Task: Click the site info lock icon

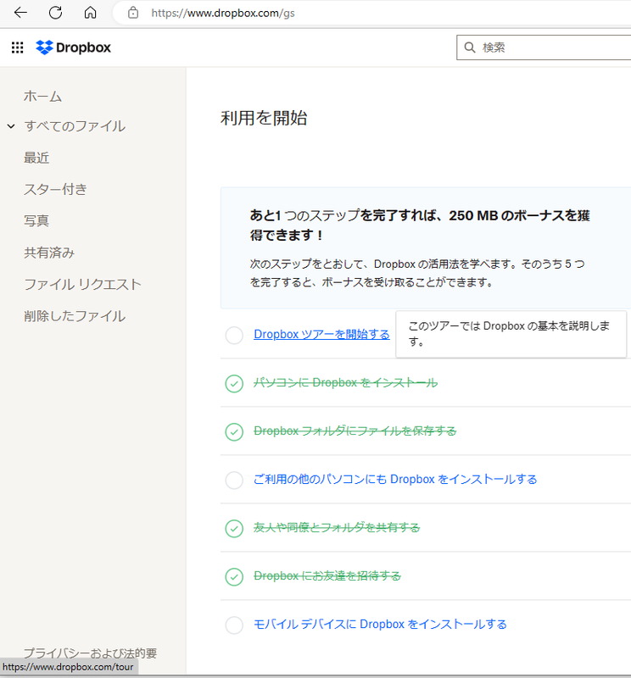Action: (132, 13)
